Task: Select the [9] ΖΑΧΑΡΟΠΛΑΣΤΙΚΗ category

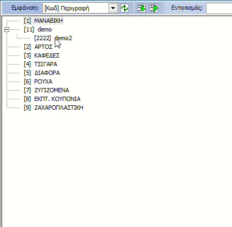Action: 54,108
